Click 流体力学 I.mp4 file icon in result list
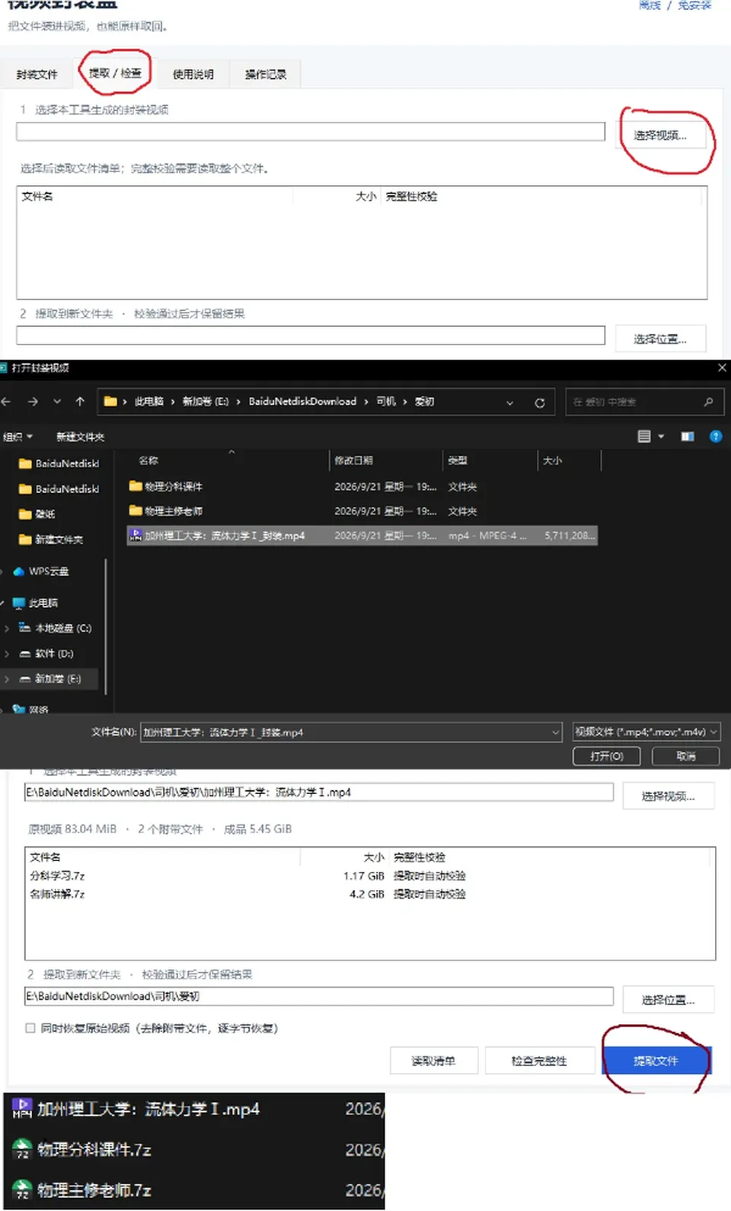 [x=22, y=1108]
